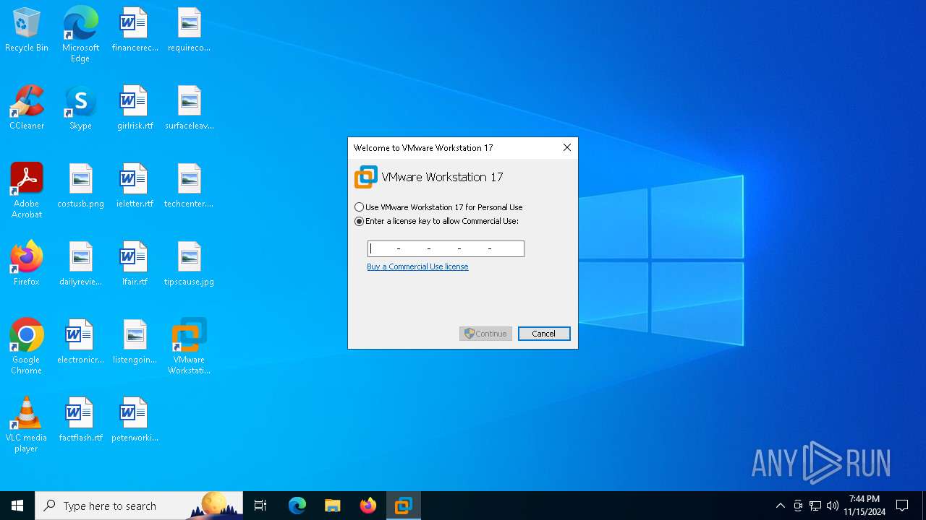Click the Continue button

pyautogui.click(x=485, y=334)
